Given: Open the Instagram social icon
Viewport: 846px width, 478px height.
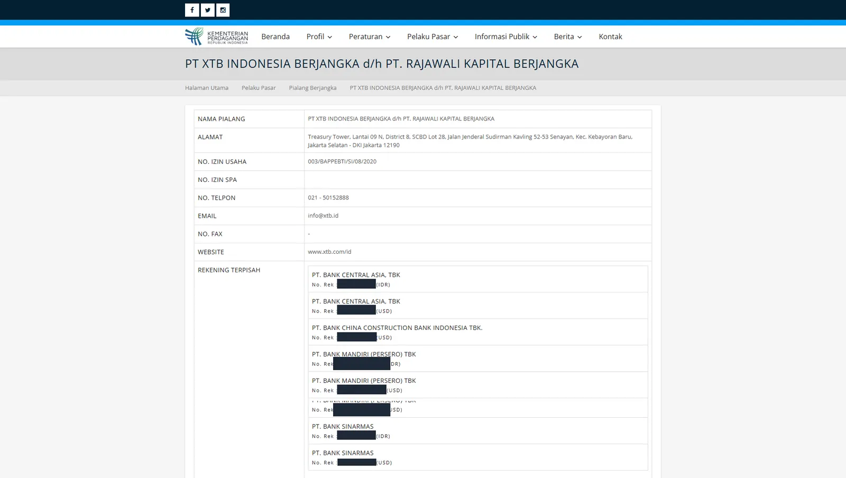Looking at the screenshot, I should pyautogui.click(x=223, y=10).
